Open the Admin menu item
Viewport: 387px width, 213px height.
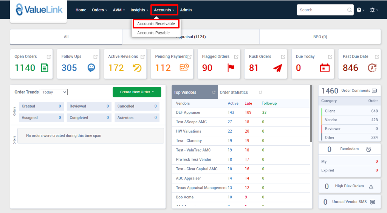tap(186, 10)
